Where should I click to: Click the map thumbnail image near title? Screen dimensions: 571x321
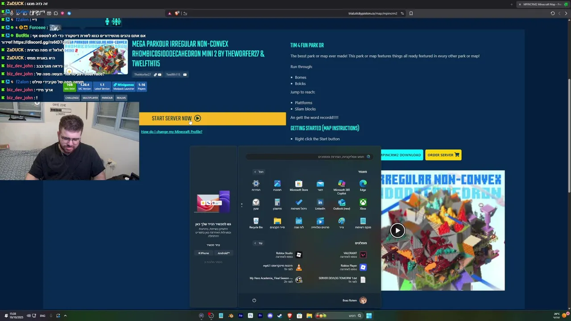coord(96,57)
